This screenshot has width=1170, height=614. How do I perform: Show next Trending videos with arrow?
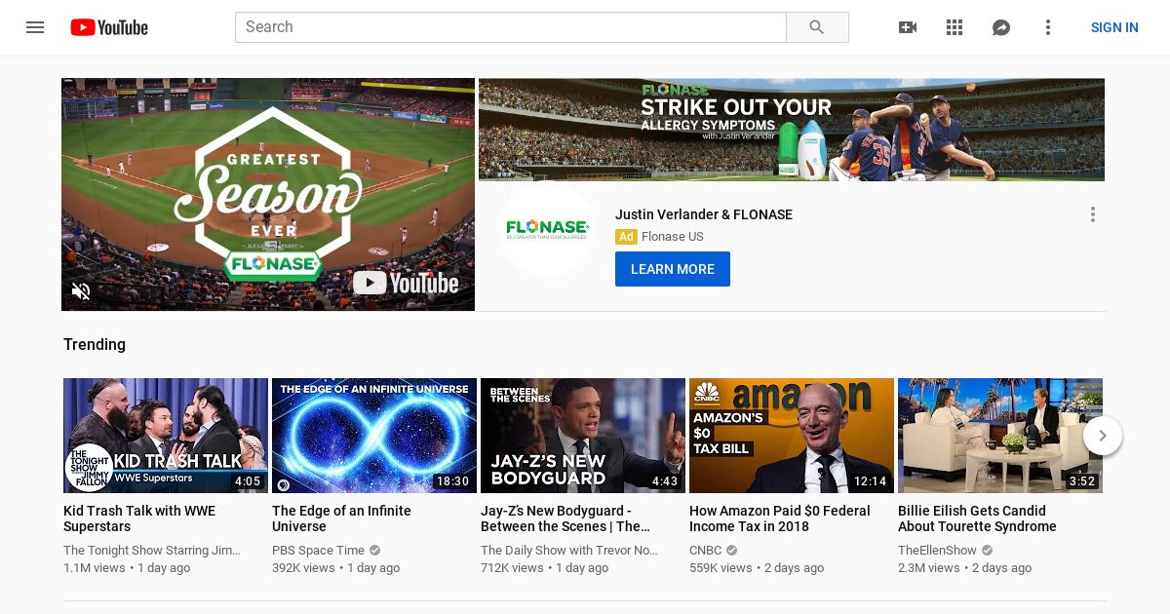point(1103,436)
